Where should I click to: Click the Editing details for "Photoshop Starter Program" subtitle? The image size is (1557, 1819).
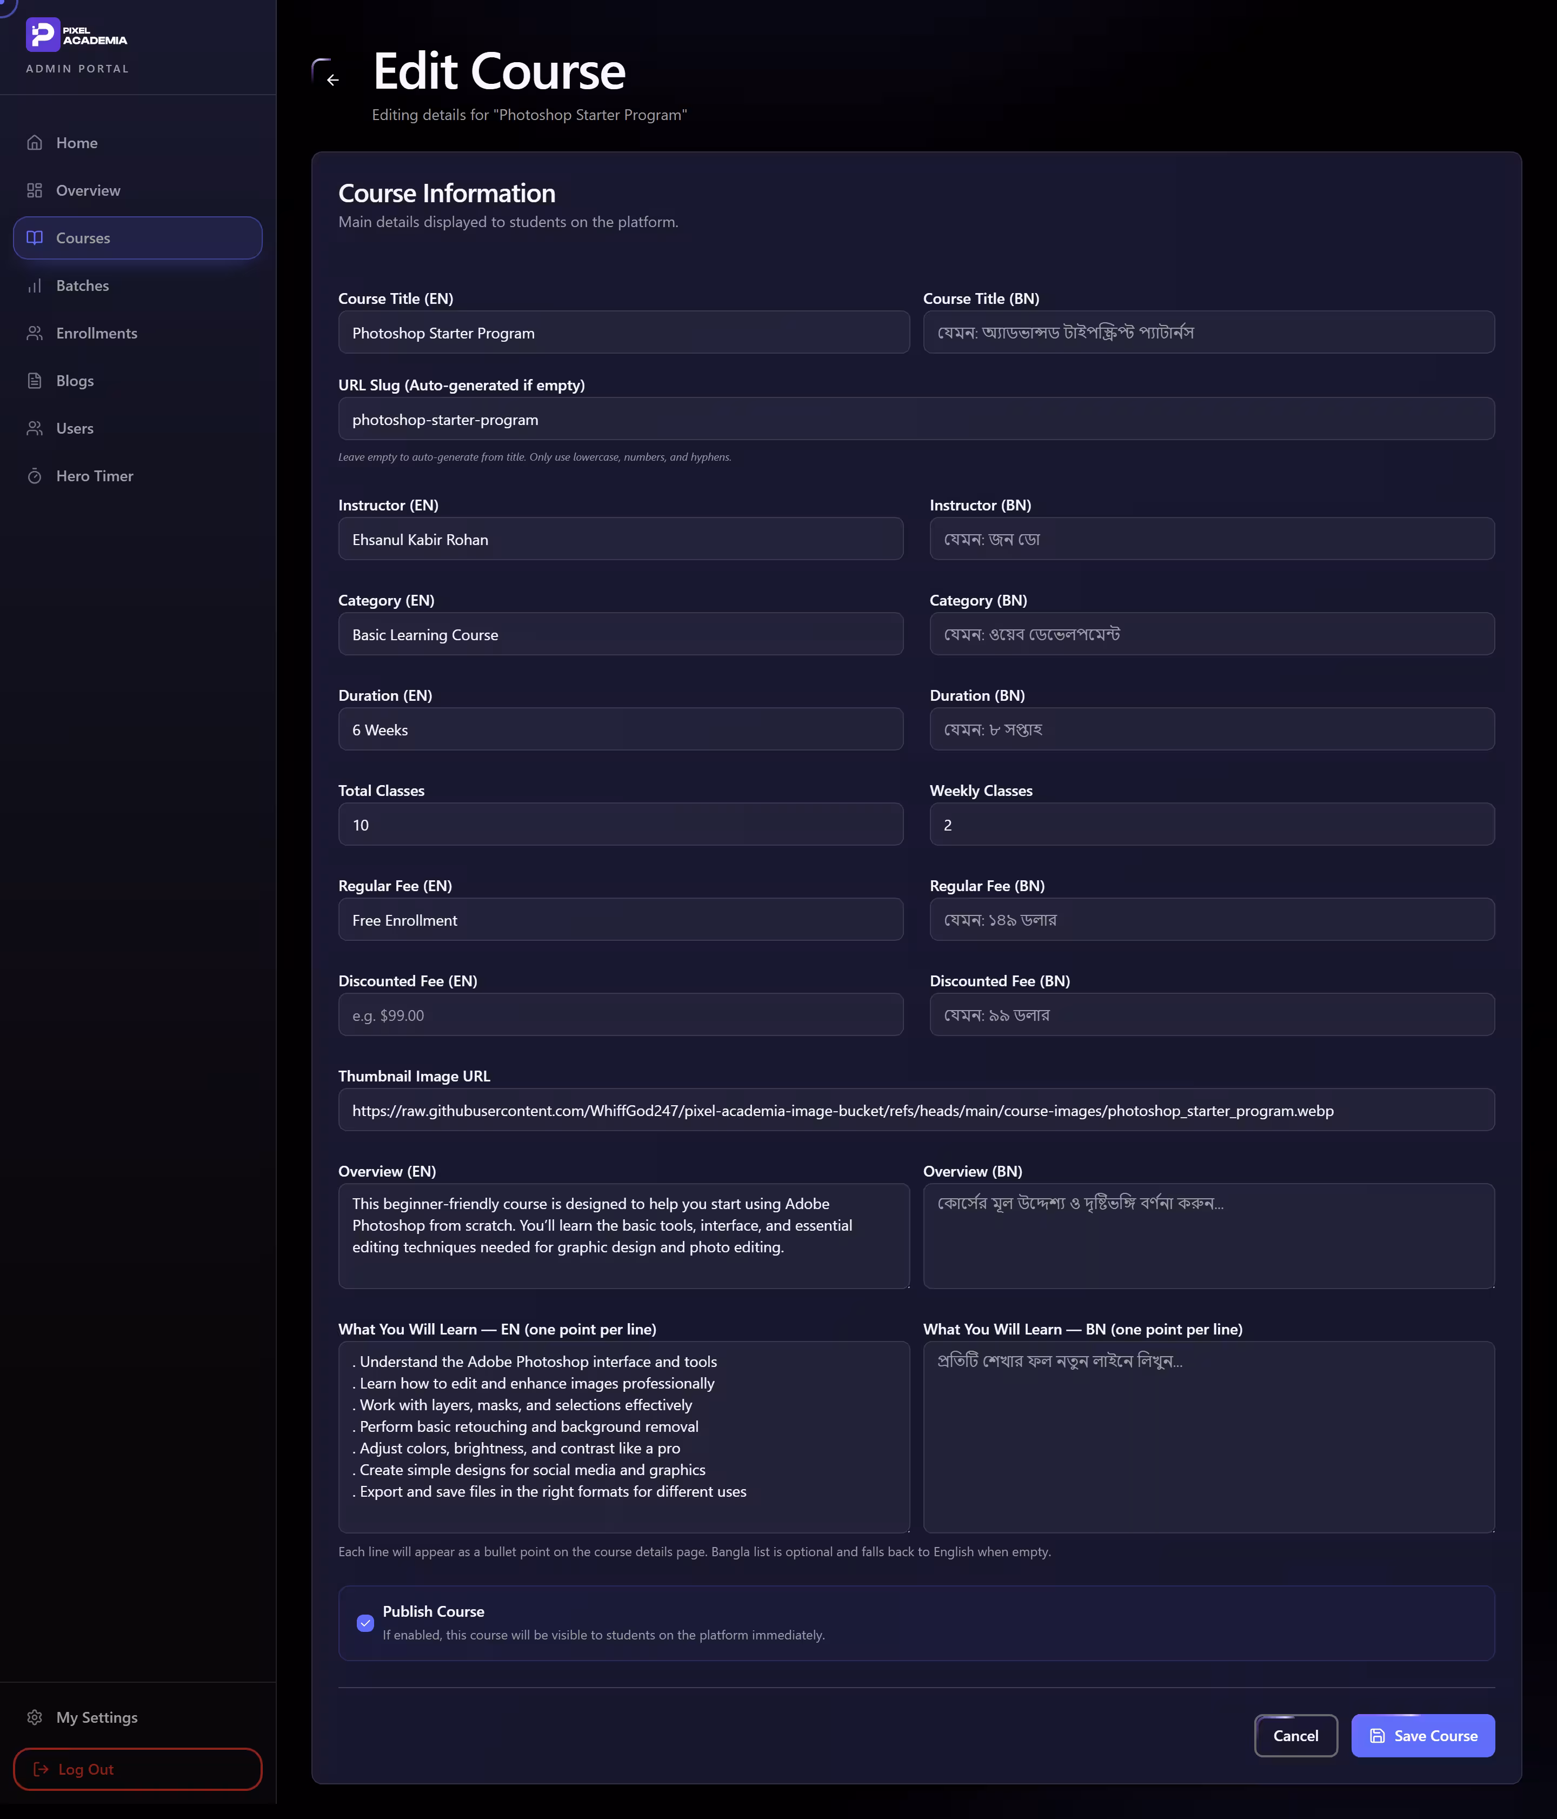coord(529,115)
